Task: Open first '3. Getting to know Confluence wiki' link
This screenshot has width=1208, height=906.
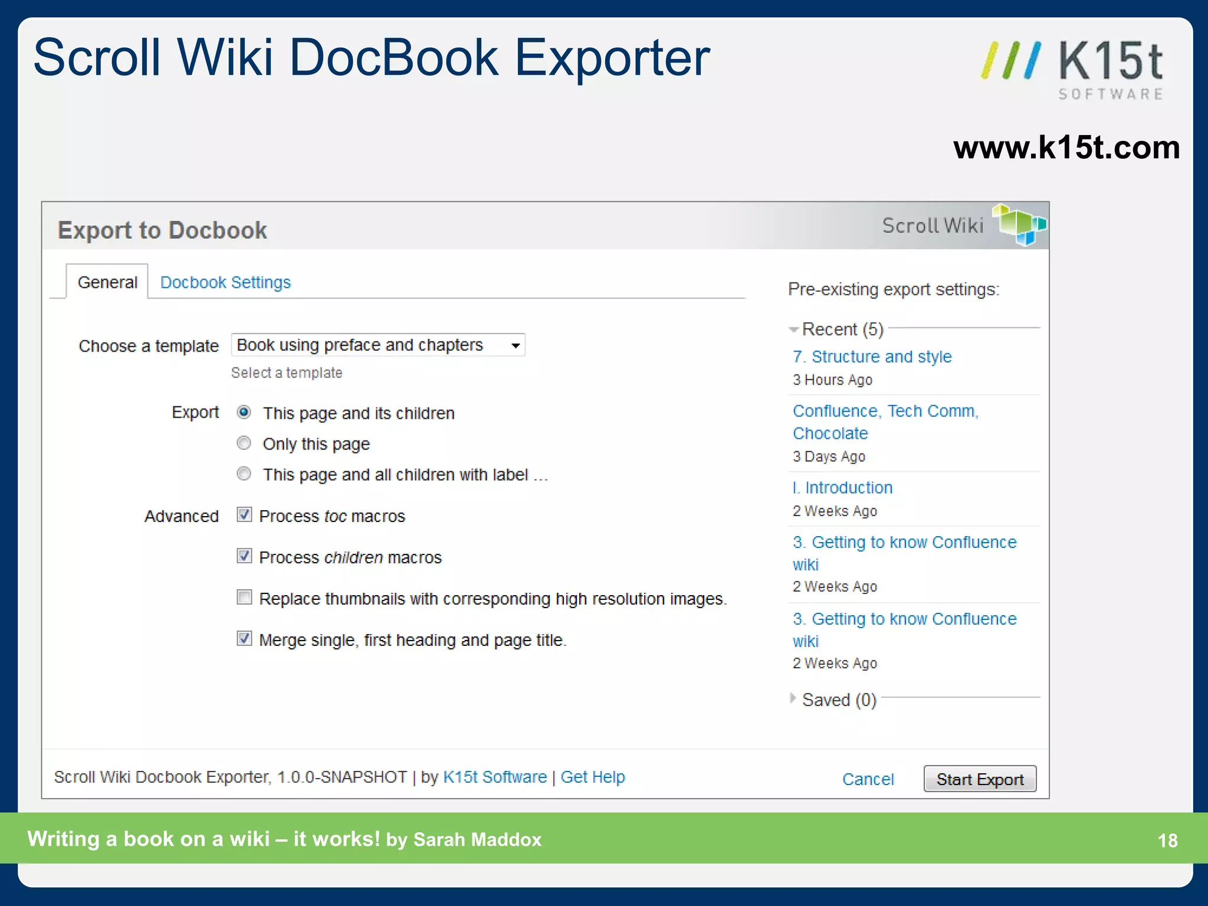Action: click(x=904, y=553)
